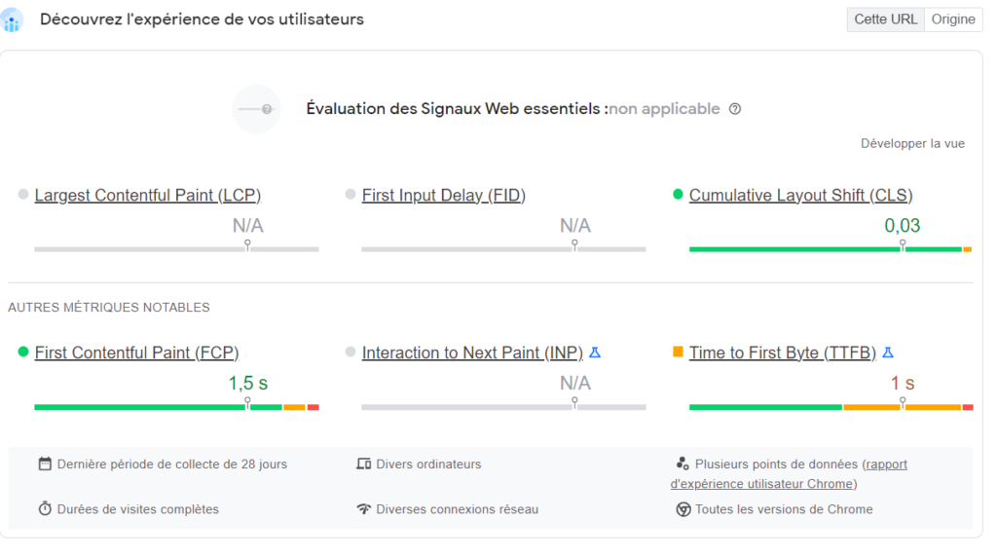The height and width of the screenshot is (557, 997).
Task: Click the stopwatch icon for 'Durées de visites complètes'
Action: [45, 509]
